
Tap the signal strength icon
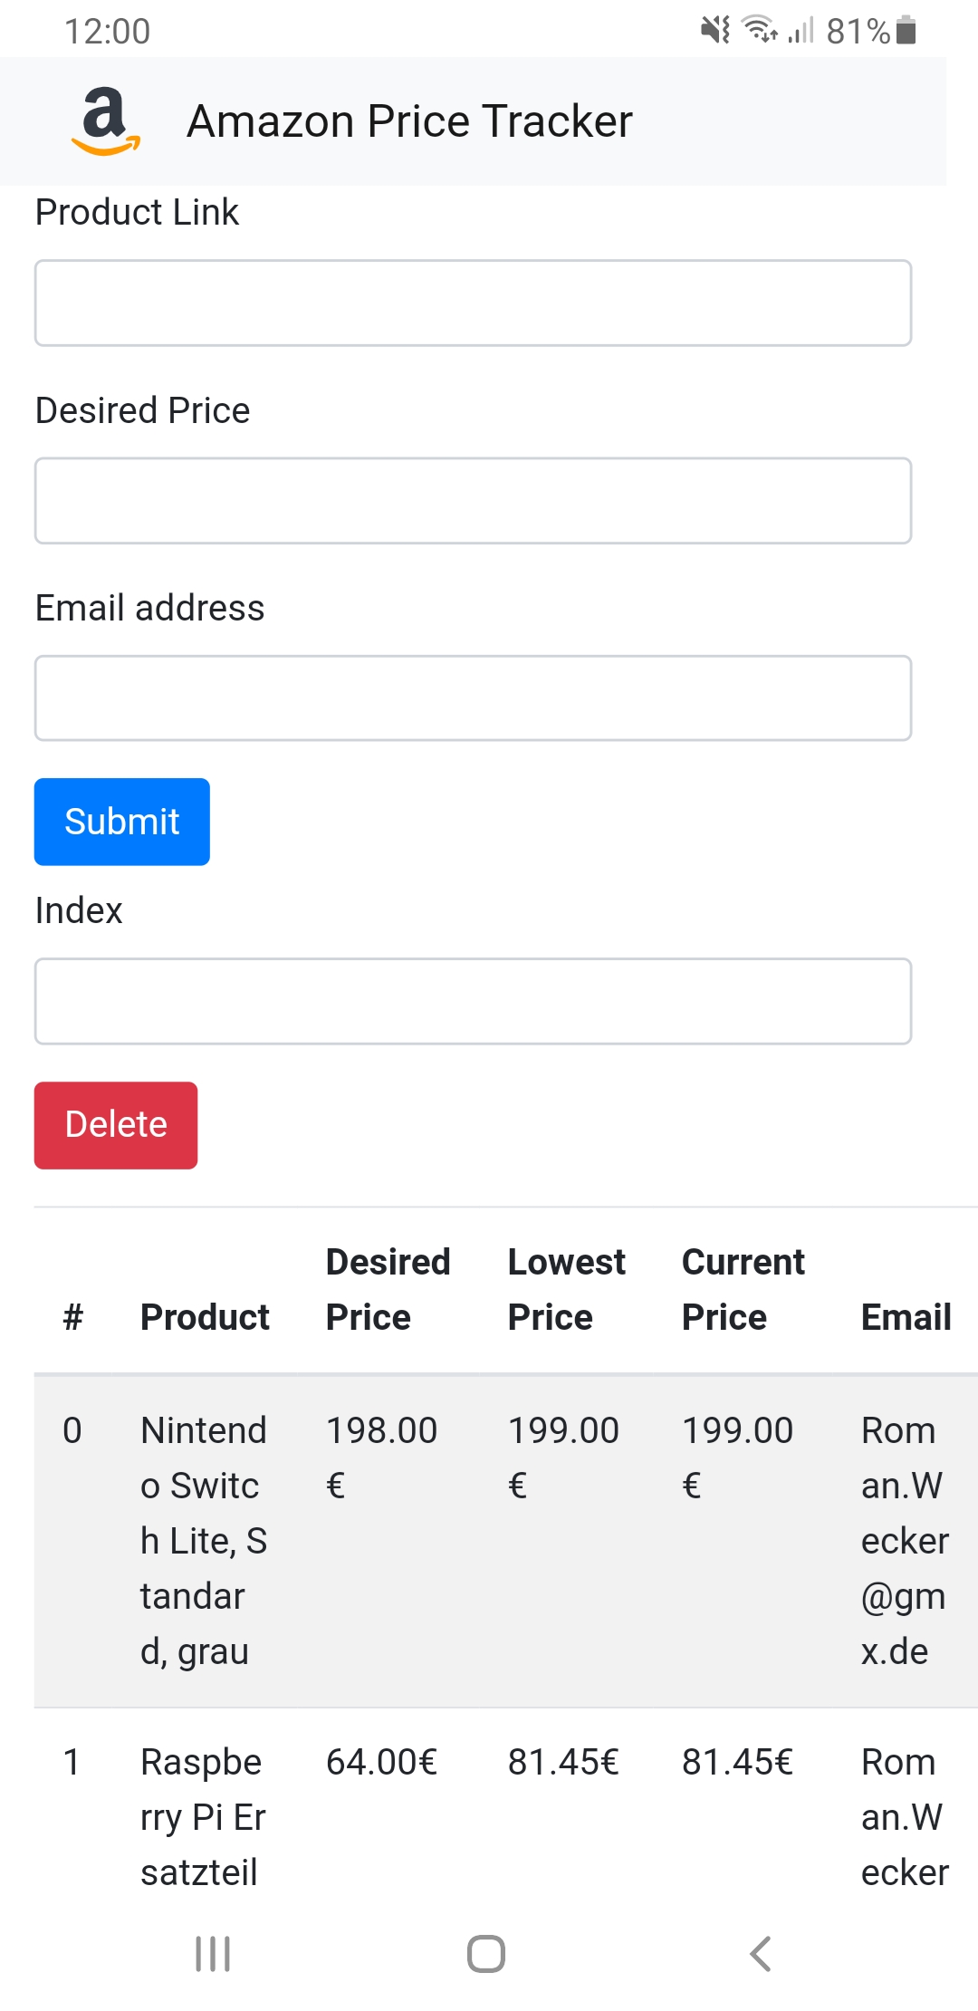801,31
